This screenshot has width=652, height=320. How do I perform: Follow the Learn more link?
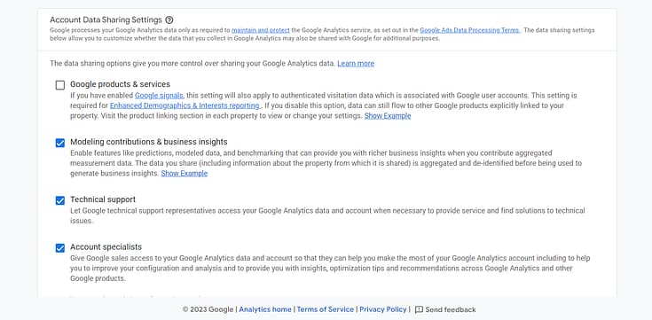coord(356,64)
